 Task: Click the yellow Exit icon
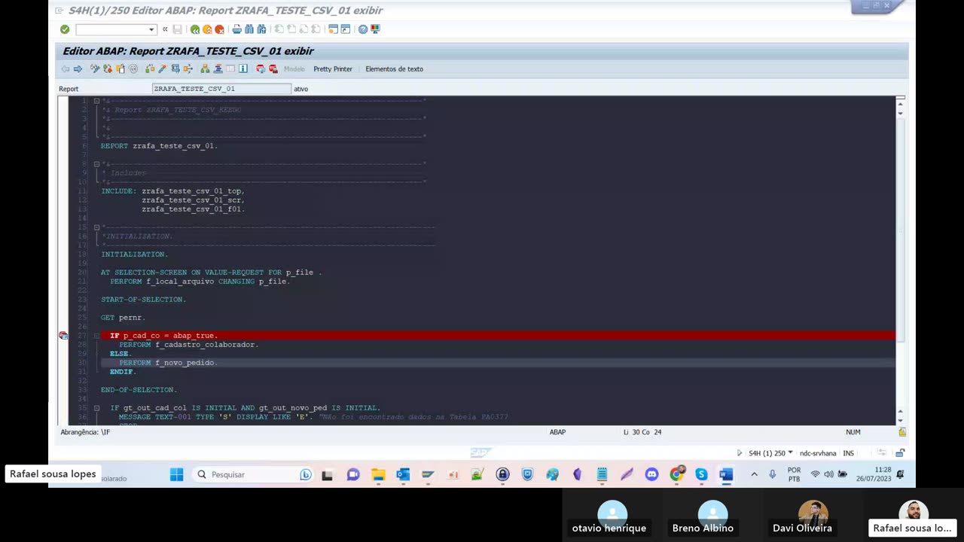(x=207, y=29)
